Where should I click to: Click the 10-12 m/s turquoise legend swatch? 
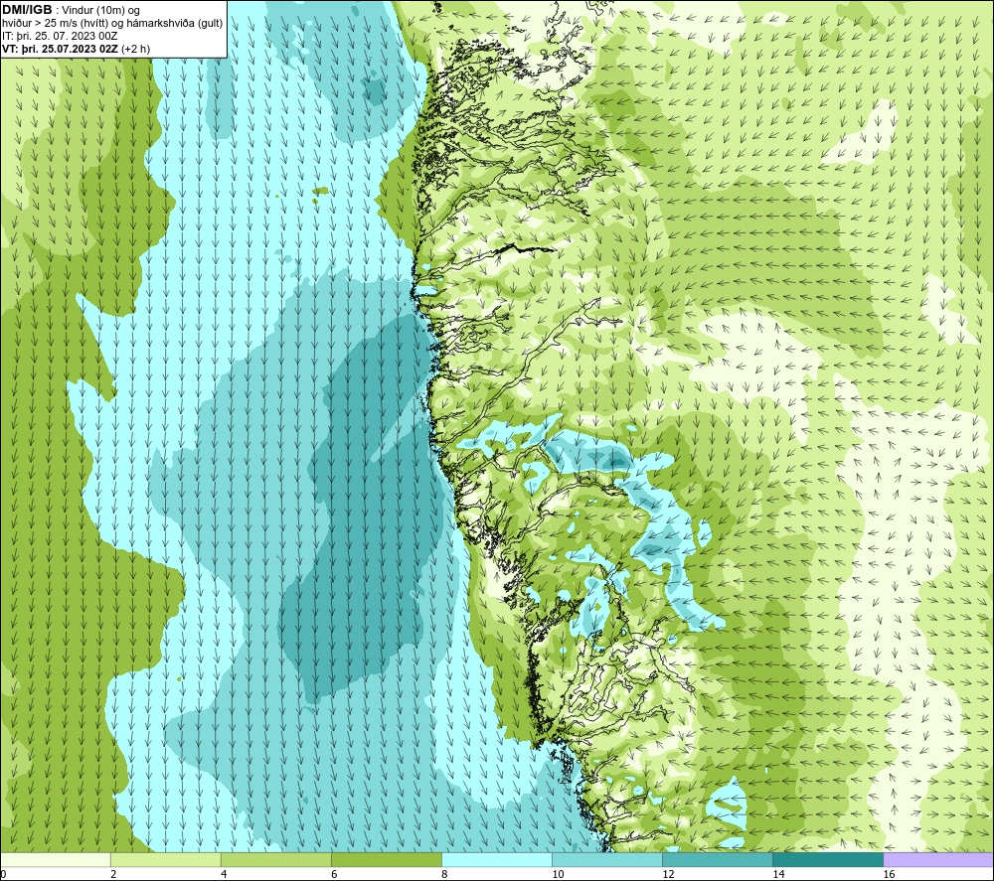tap(606, 860)
